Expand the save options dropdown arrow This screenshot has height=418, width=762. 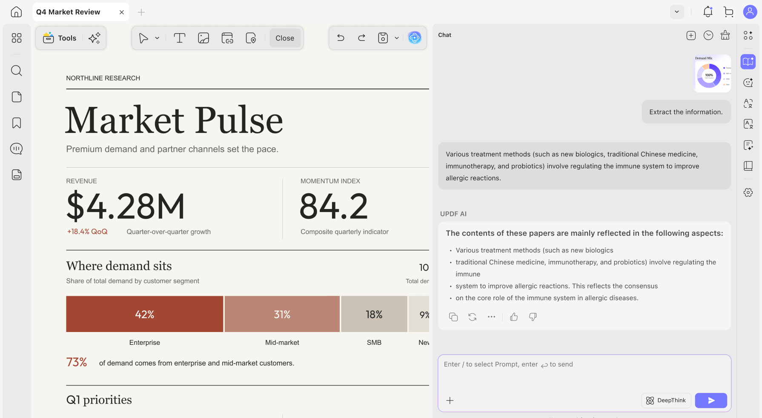pyautogui.click(x=397, y=38)
